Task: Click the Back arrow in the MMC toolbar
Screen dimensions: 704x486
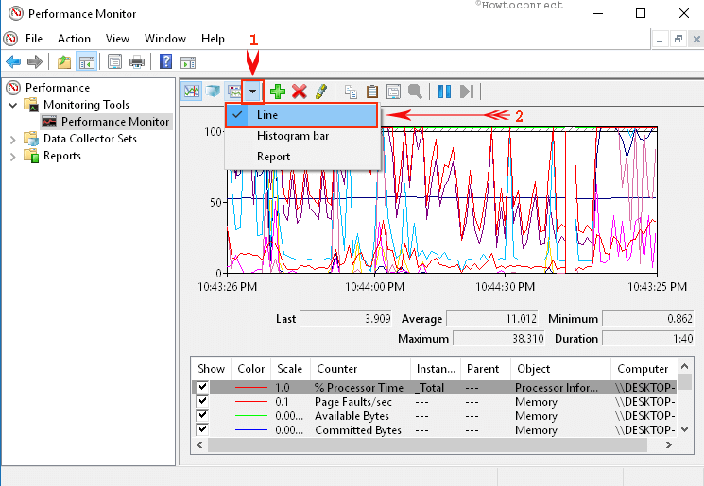Action: coord(13,61)
